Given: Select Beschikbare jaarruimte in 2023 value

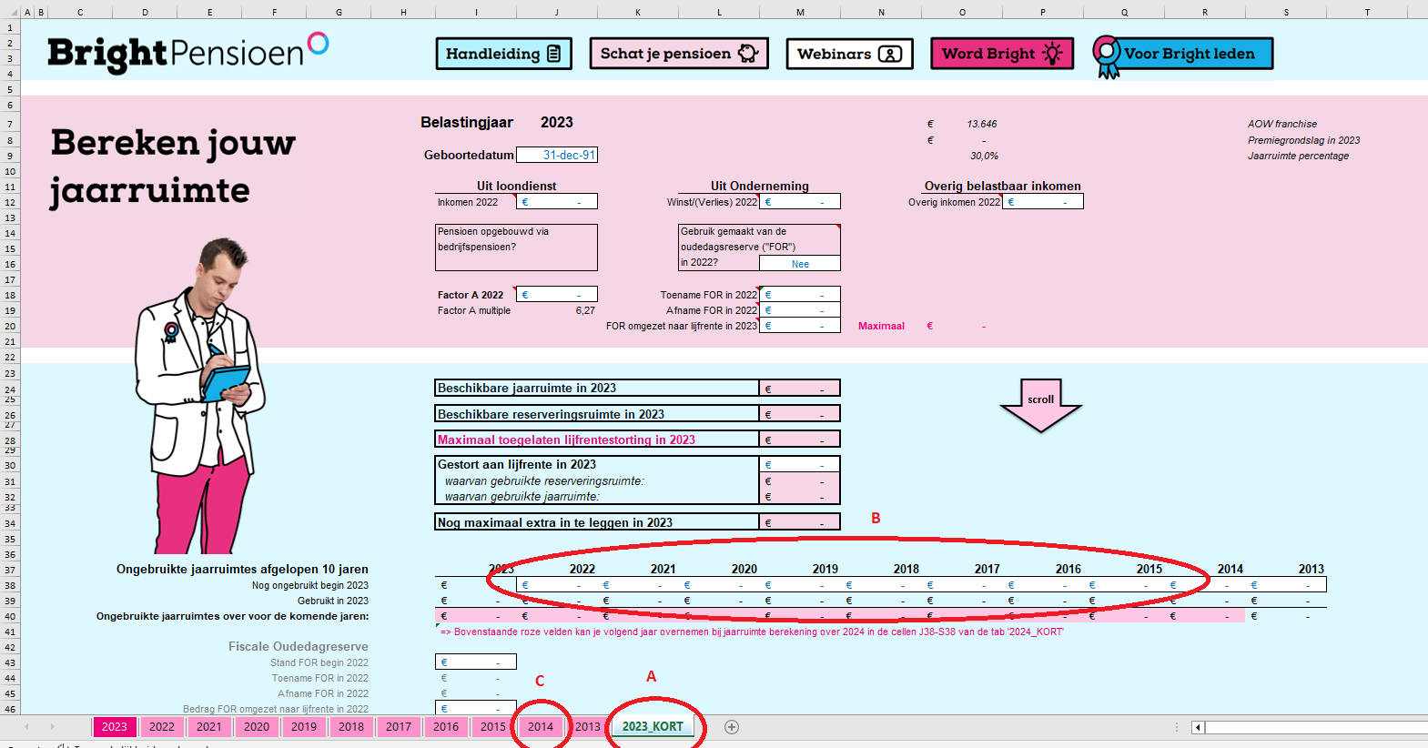Looking at the screenshot, I should pos(800,389).
